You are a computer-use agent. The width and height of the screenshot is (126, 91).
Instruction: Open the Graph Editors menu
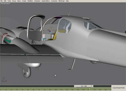point(46,1)
